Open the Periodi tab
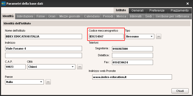Viewport: 193px width, 96px height. [x=108, y=16]
